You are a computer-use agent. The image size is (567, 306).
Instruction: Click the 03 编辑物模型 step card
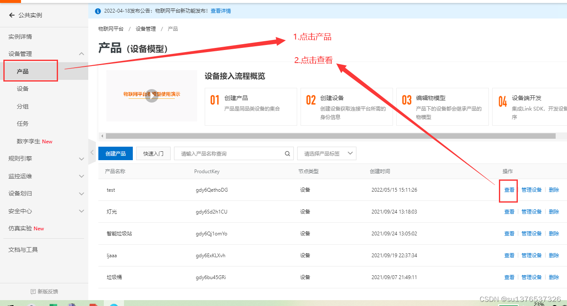(443, 107)
